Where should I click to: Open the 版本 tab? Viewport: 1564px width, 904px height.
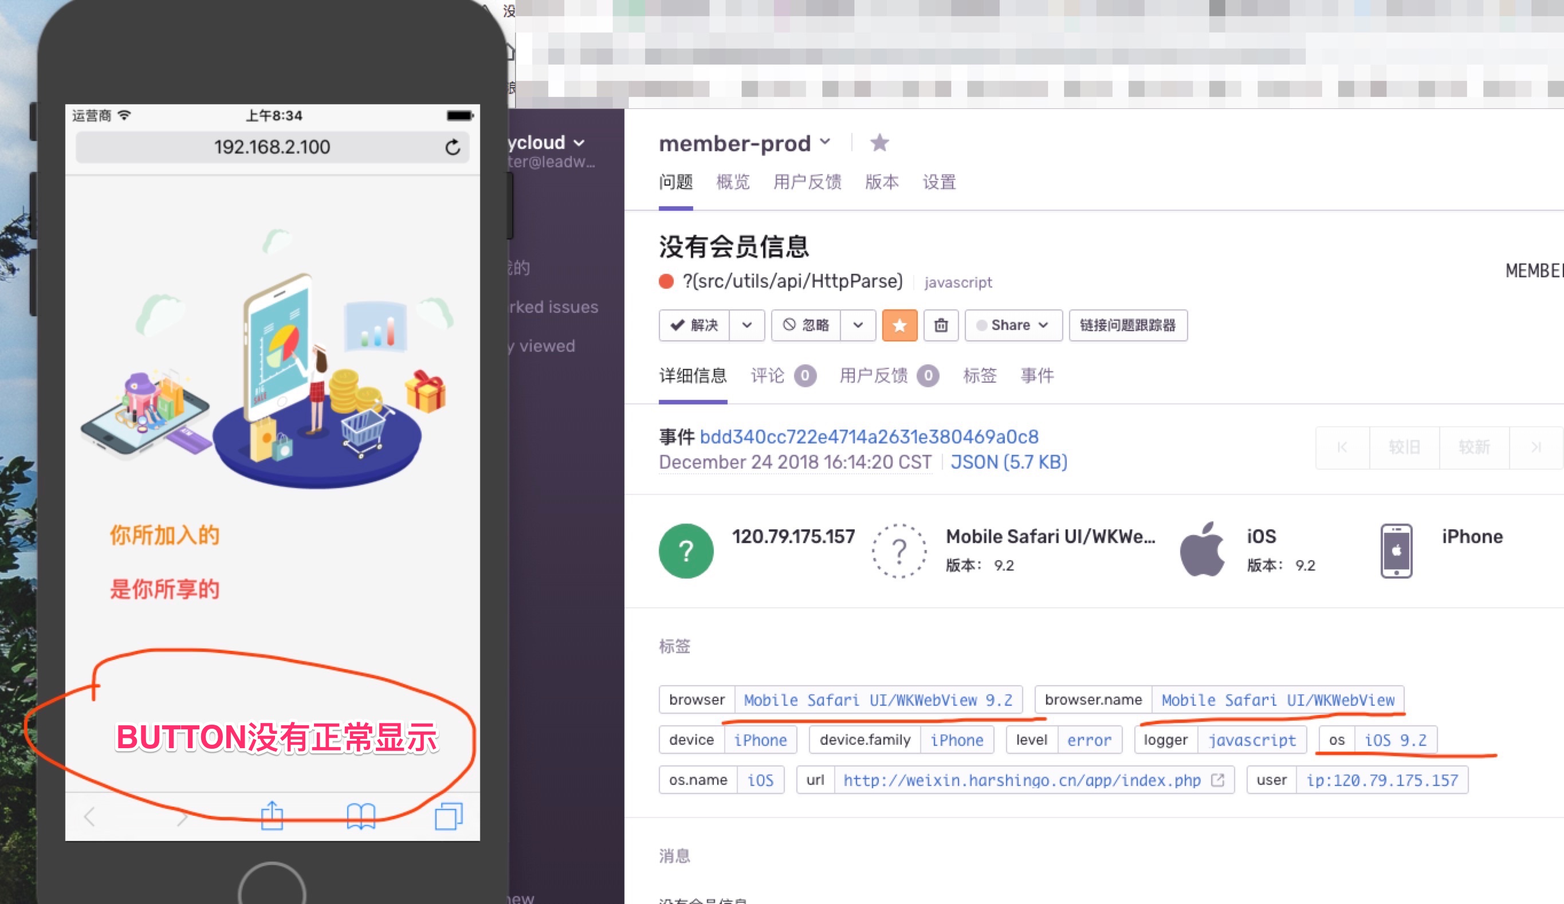(882, 182)
